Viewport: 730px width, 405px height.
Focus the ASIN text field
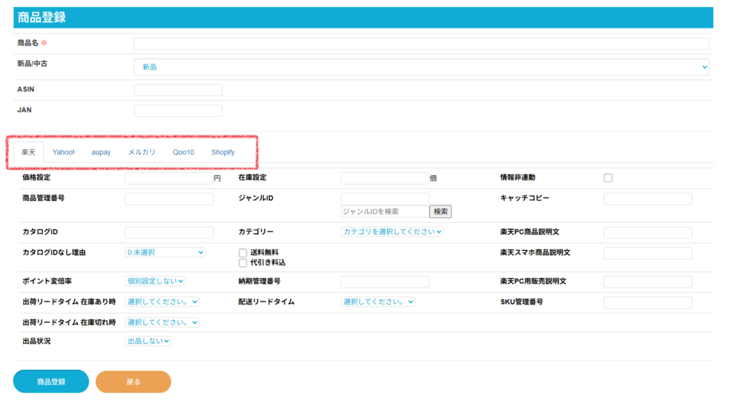coord(178,90)
